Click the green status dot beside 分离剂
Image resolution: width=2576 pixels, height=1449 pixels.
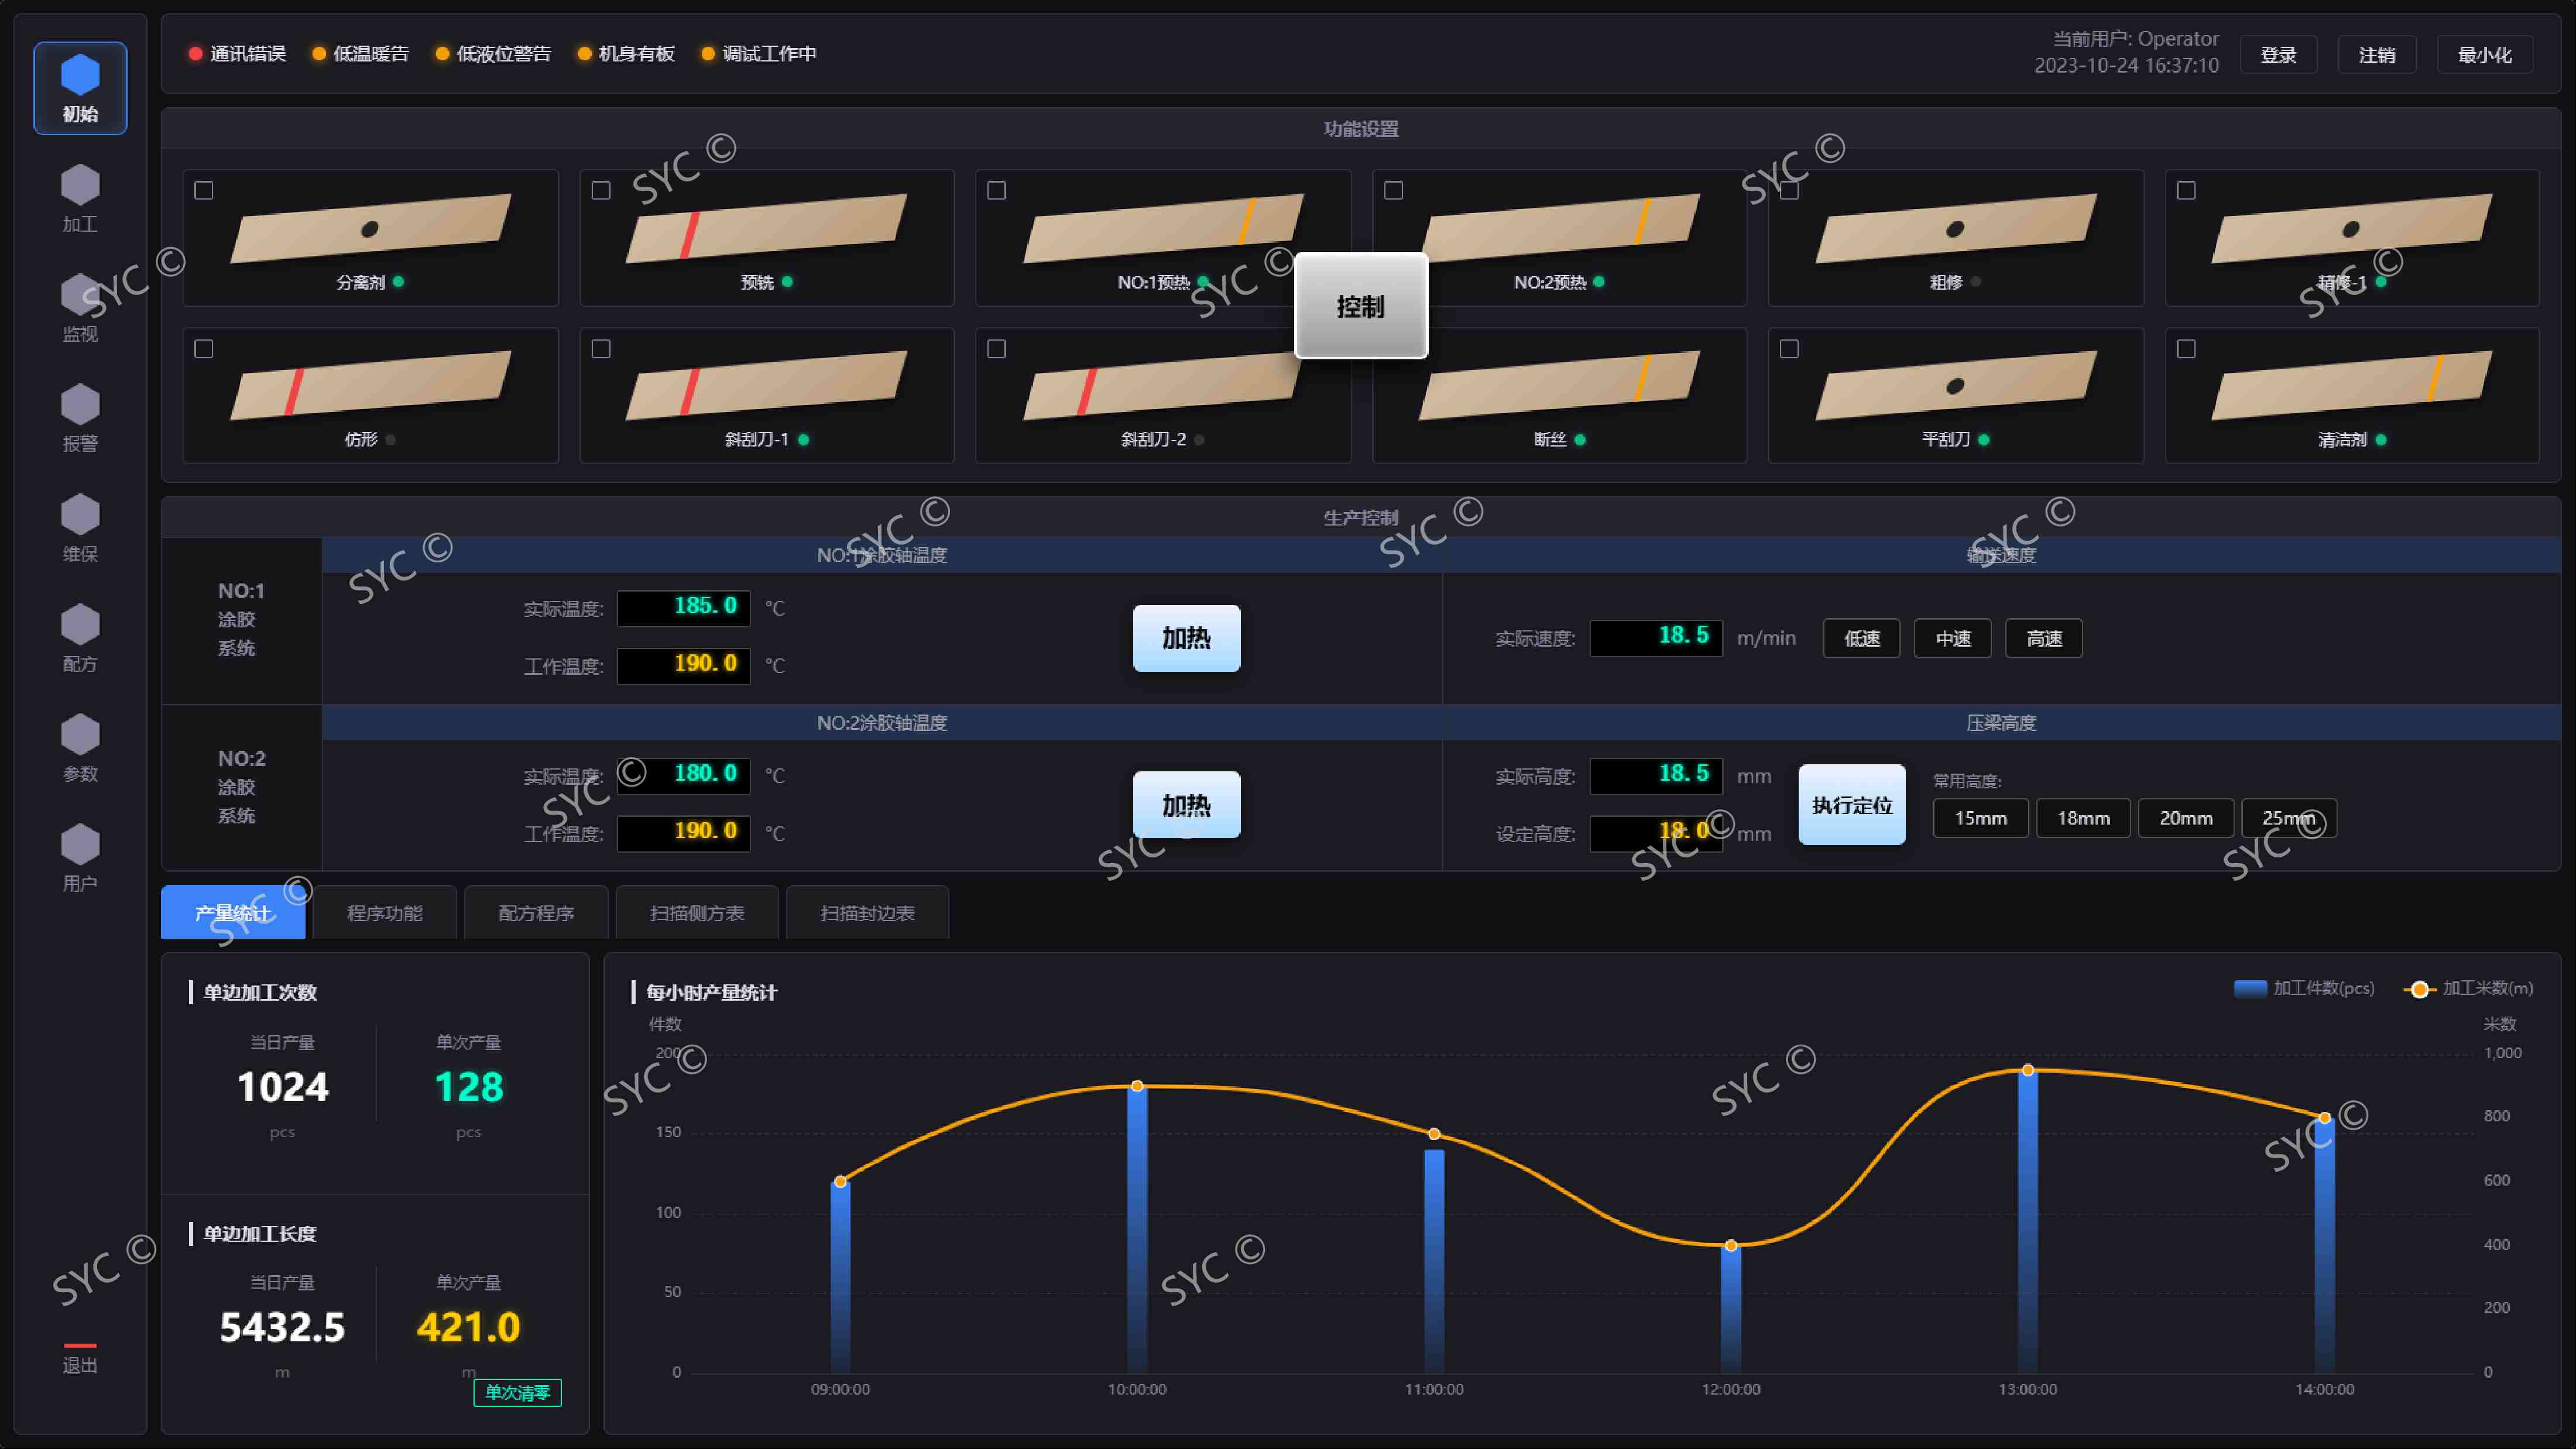click(x=399, y=282)
